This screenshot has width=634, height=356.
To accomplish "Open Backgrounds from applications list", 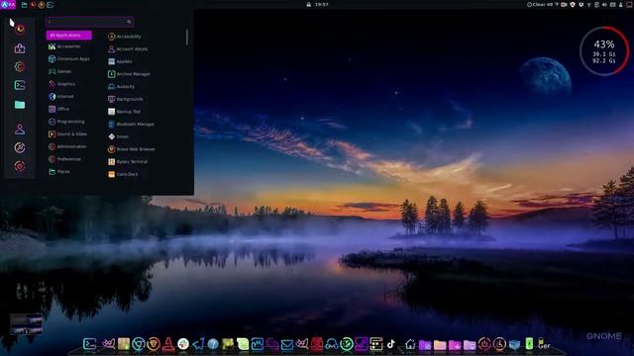I will tap(126, 99).
